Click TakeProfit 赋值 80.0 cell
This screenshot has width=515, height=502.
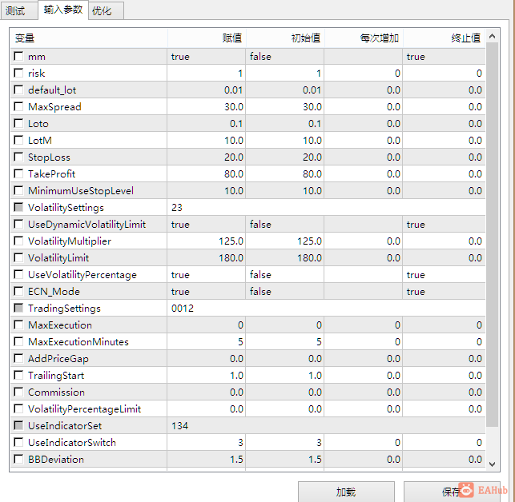click(207, 173)
